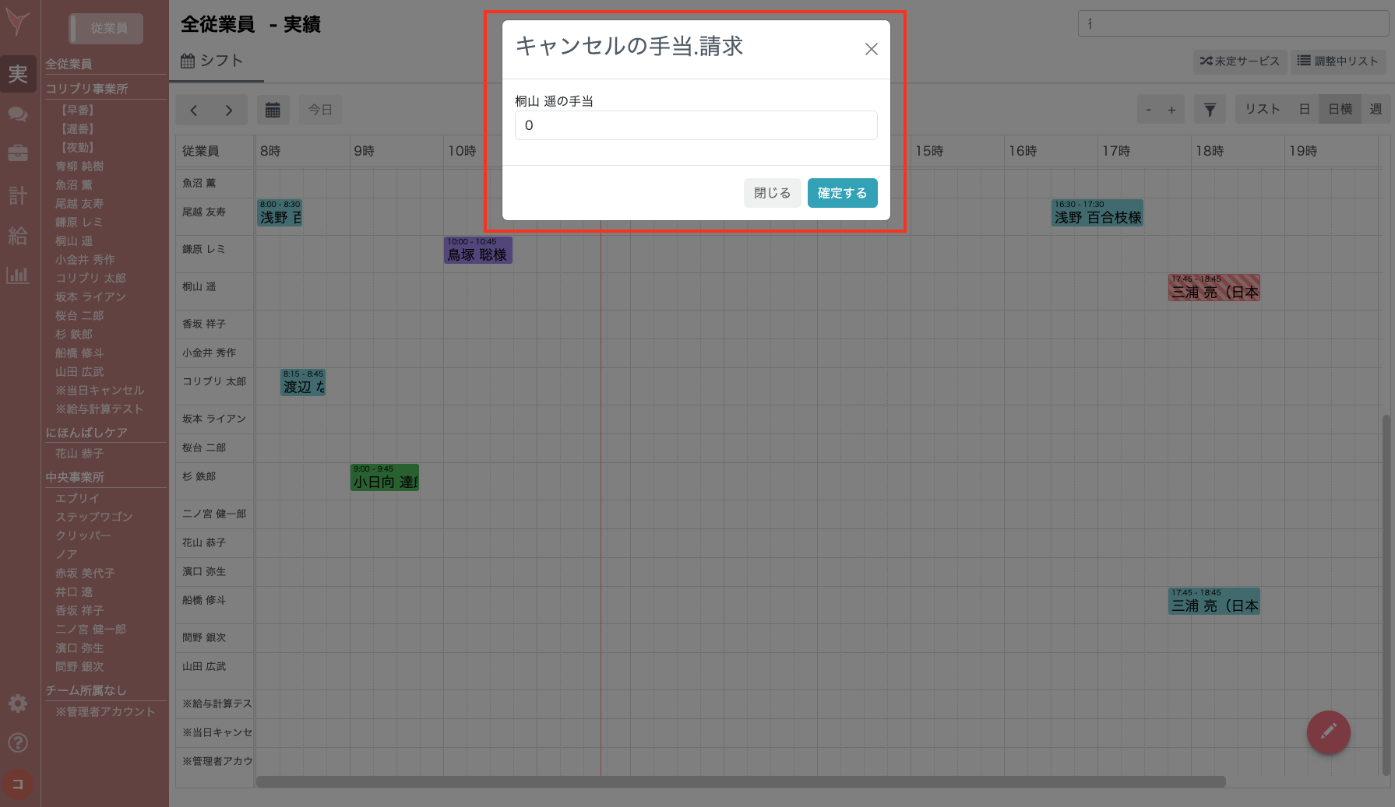Dismiss dialog using 閉じる button
Viewport: 1395px width, 807px height.
(x=772, y=193)
